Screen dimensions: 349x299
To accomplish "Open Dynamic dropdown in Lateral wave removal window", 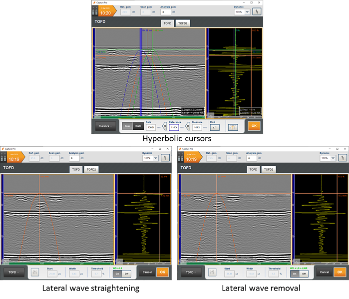I will [x=328, y=158].
